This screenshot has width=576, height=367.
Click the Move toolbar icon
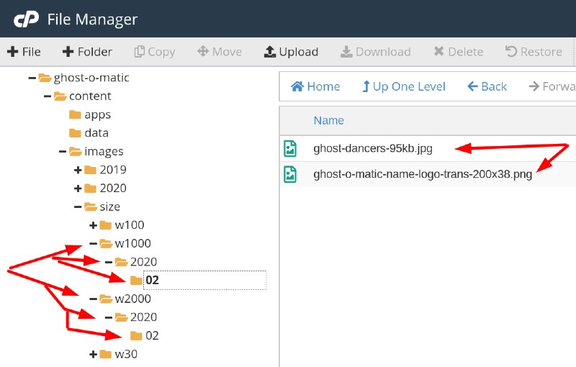(203, 51)
